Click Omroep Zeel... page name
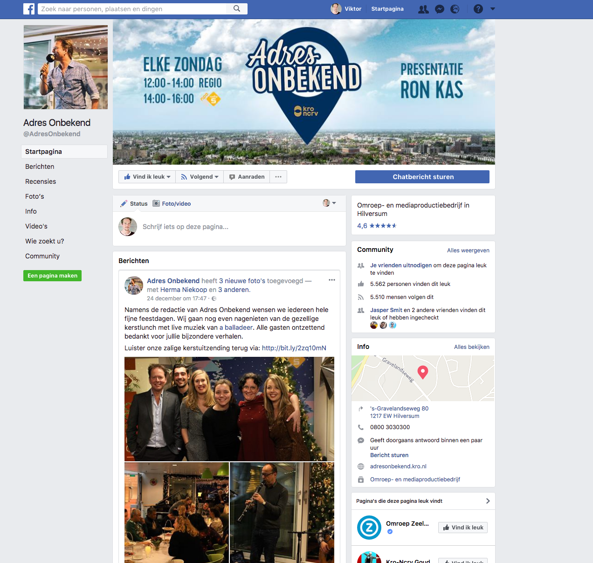Image resolution: width=593 pixels, height=563 pixels. point(407,523)
